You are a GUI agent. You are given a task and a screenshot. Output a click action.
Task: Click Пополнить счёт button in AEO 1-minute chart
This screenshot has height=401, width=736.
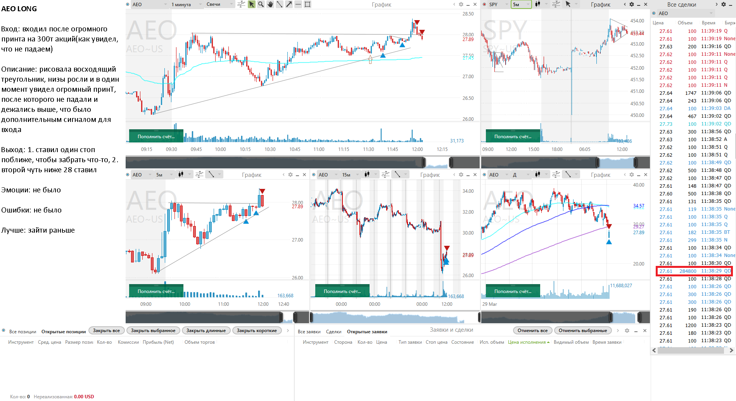pos(156,136)
